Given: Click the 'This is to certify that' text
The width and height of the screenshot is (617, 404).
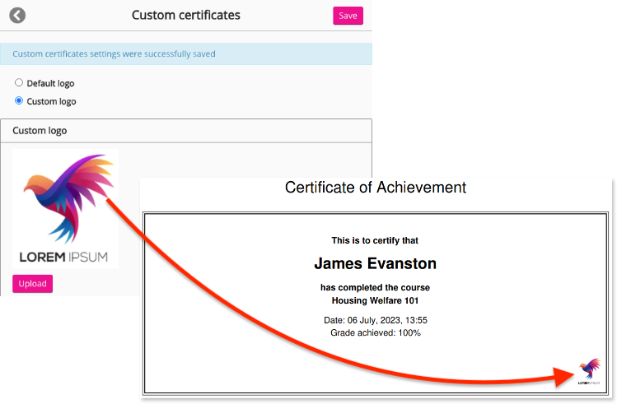Looking at the screenshot, I should (x=376, y=240).
